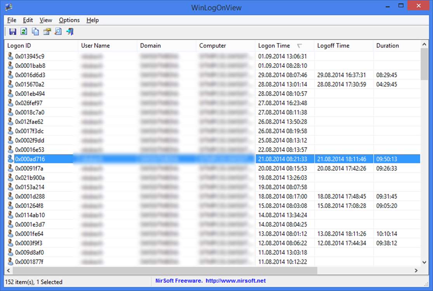Click logoff time 29.08.2014 16:37:31
The image size is (433, 291).
click(342, 75)
